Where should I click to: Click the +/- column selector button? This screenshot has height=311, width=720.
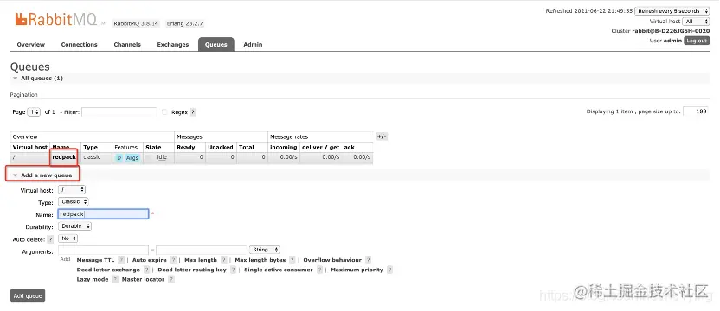pos(382,136)
